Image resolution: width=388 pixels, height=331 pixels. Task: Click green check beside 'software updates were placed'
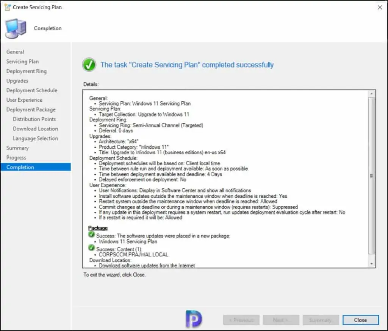(x=91, y=234)
